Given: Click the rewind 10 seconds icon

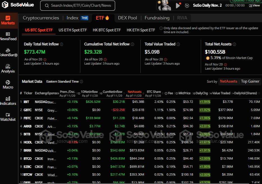Looking at the screenshot, I should pos(187,6).
